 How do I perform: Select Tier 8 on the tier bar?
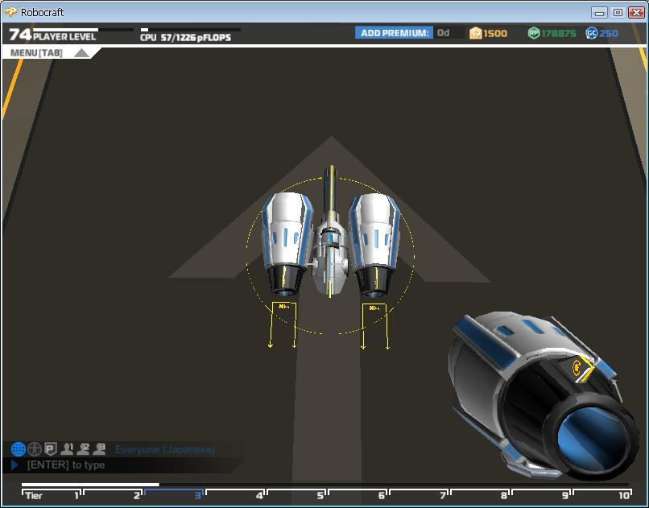[x=480, y=494]
